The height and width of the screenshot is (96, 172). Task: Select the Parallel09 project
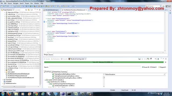(x=9, y=82)
